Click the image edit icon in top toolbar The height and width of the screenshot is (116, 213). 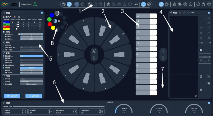click(108, 4)
